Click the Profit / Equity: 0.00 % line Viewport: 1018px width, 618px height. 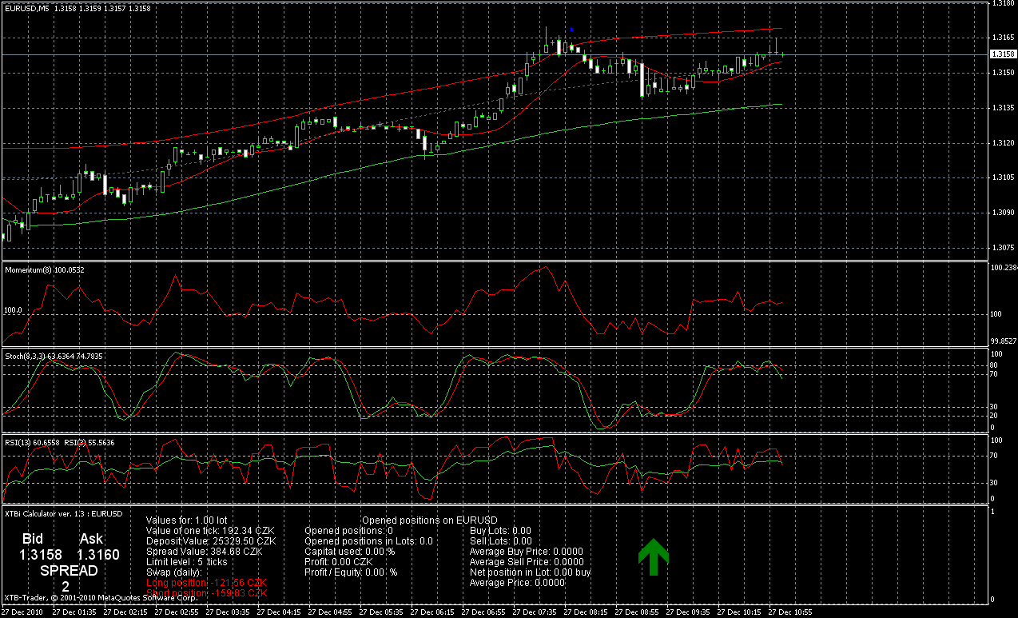pos(352,572)
